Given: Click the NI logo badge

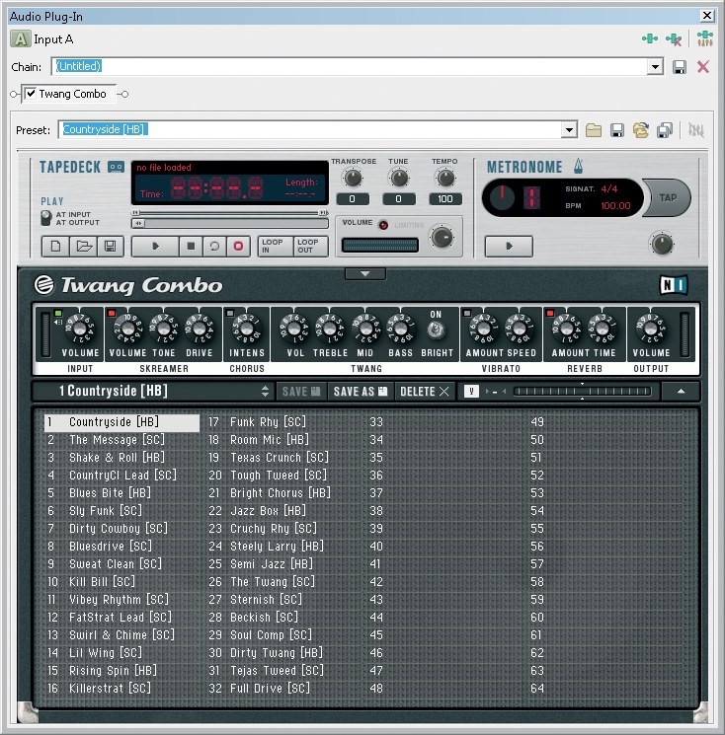Looking at the screenshot, I should pyautogui.click(x=674, y=284).
